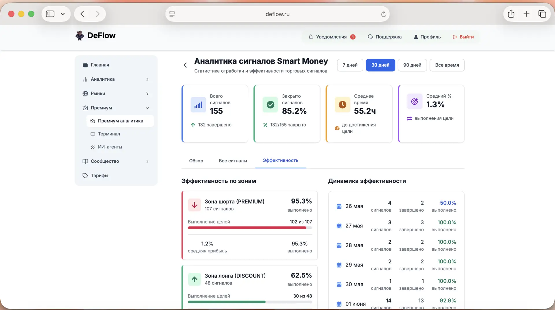Click the Сообщество book icon
The width and height of the screenshot is (555, 310).
click(85, 161)
